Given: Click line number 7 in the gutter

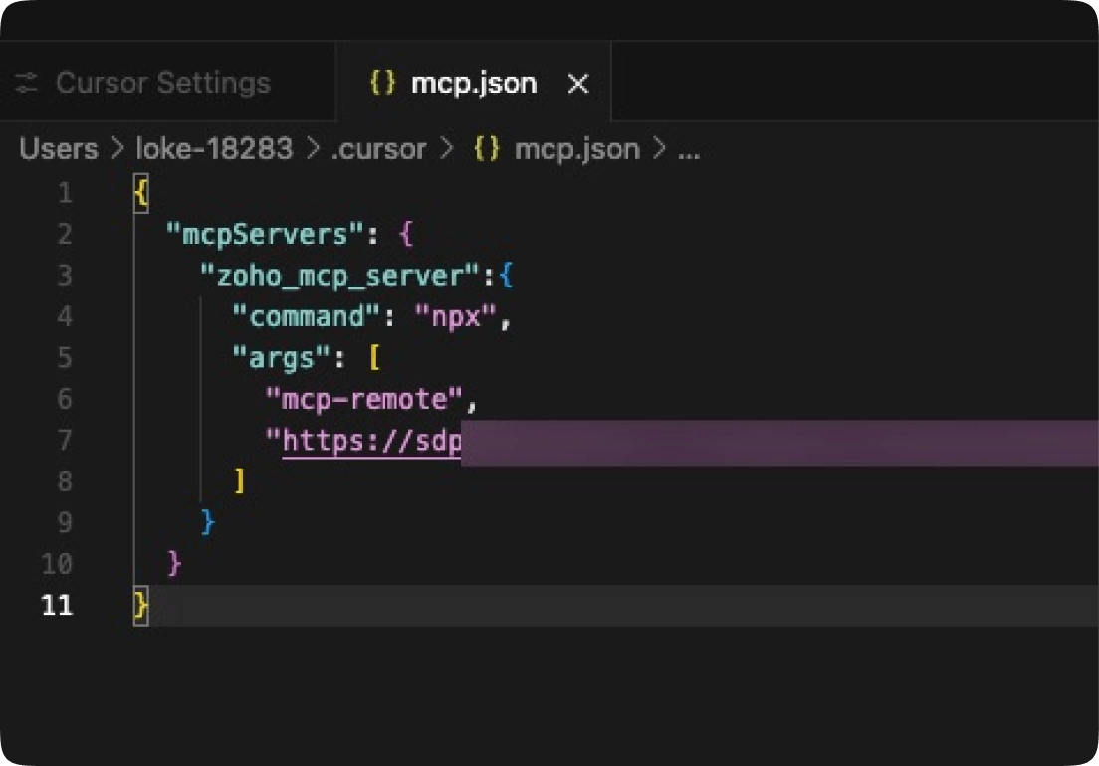Looking at the screenshot, I should tap(65, 441).
